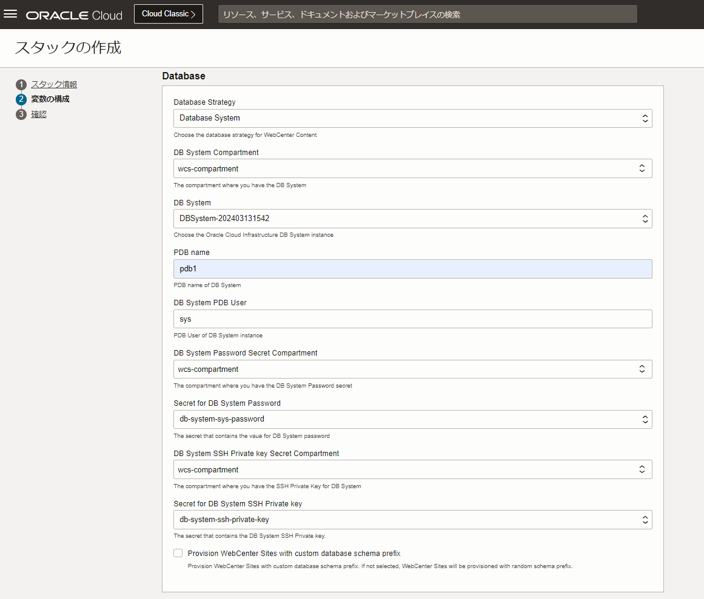
Task: Click 'PDB name of DB System' help text
Action: 207,285
